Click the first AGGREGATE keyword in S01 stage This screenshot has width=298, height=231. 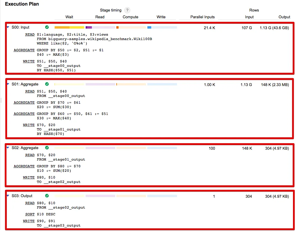tap(24, 103)
